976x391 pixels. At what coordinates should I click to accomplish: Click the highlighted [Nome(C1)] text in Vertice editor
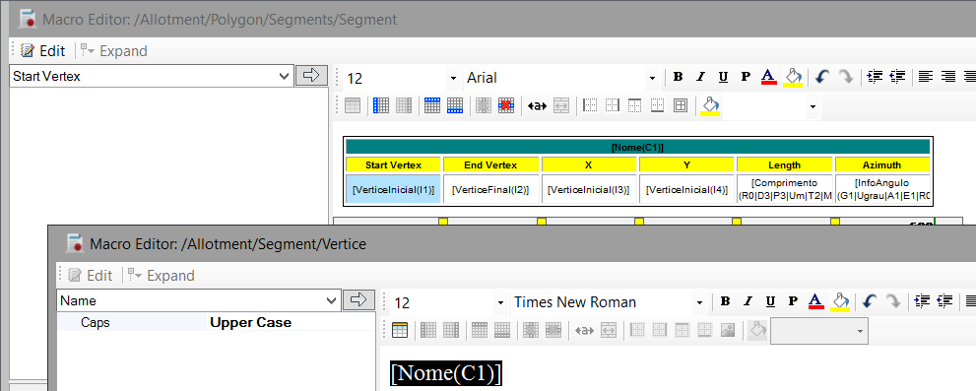(446, 373)
